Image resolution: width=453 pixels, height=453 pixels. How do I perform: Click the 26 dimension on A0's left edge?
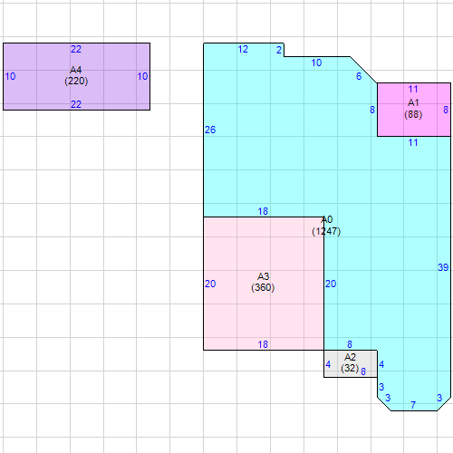coord(210,130)
